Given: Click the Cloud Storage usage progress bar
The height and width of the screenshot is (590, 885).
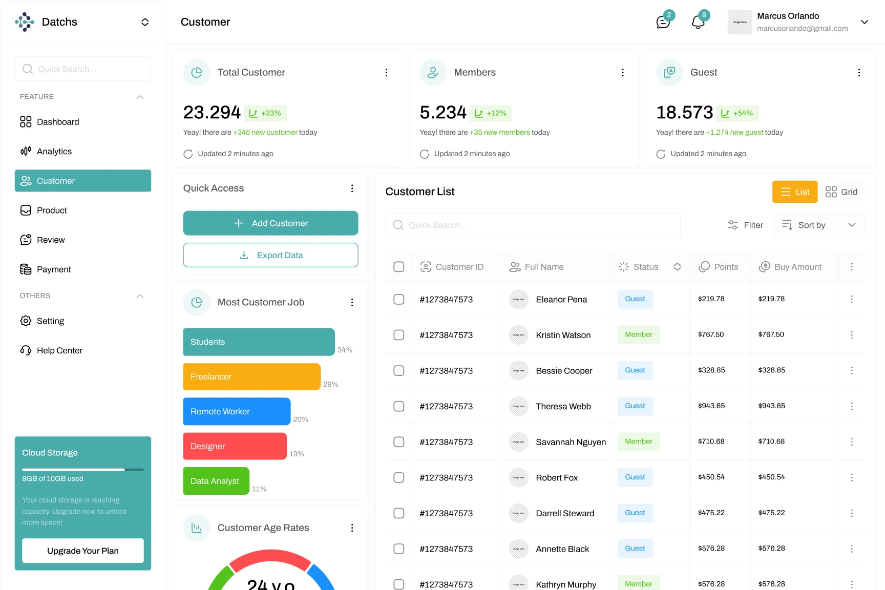Looking at the screenshot, I should pyautogui.click(x=82, y=469).
